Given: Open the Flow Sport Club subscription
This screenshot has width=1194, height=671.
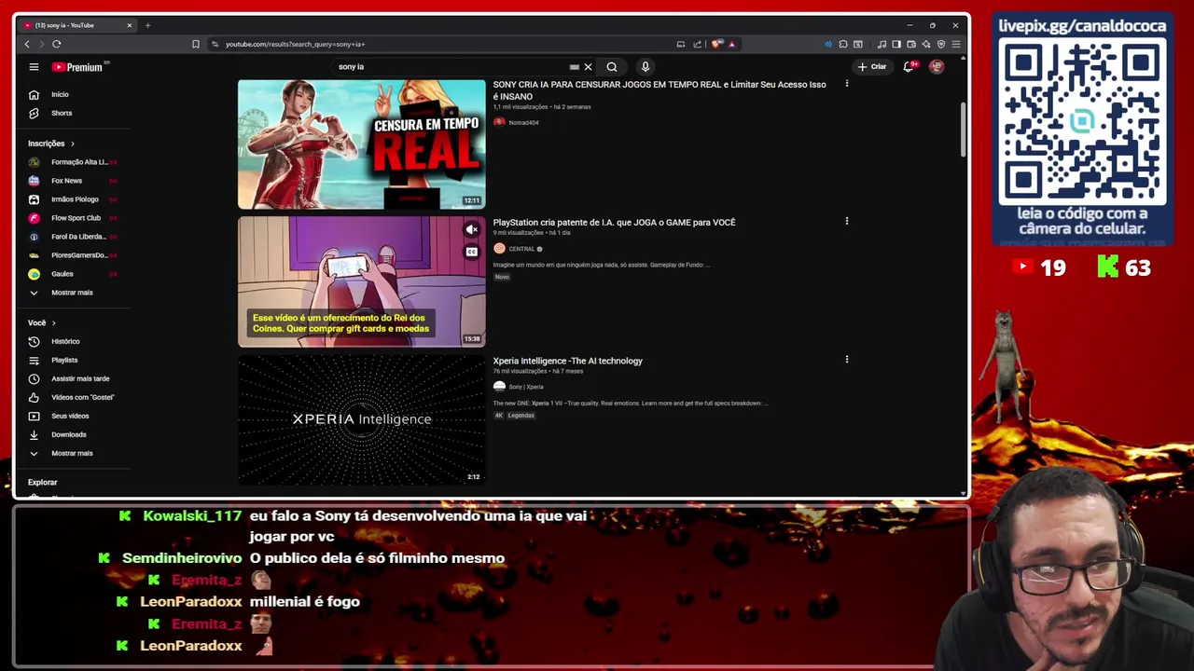Looking at the screenshot, I should pos(72,218).
